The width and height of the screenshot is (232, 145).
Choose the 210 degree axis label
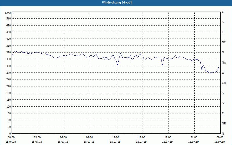pyautogui.click(x=8, y=86)
